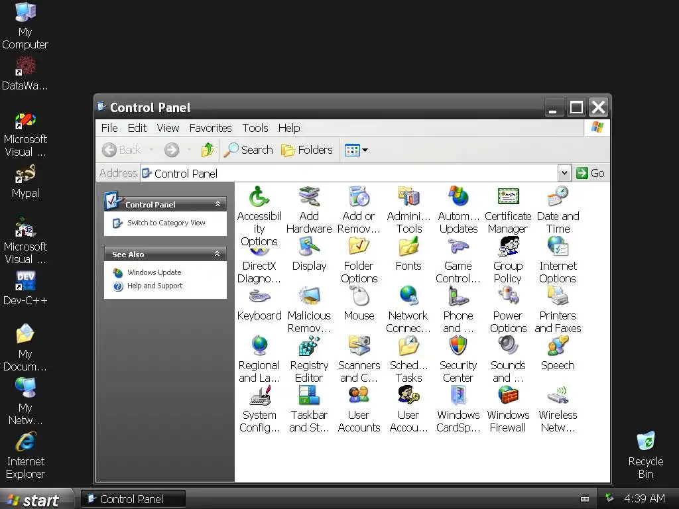Select Group Policy icon
The width and height of the screenshot is (679, 509).
pyautogui.click(x=508, y=247)
